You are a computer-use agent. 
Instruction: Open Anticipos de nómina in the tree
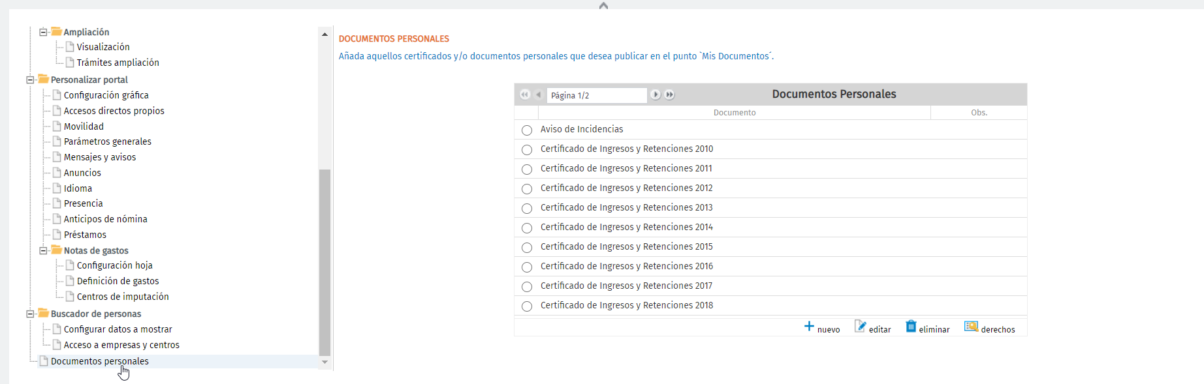pos(106,219)
